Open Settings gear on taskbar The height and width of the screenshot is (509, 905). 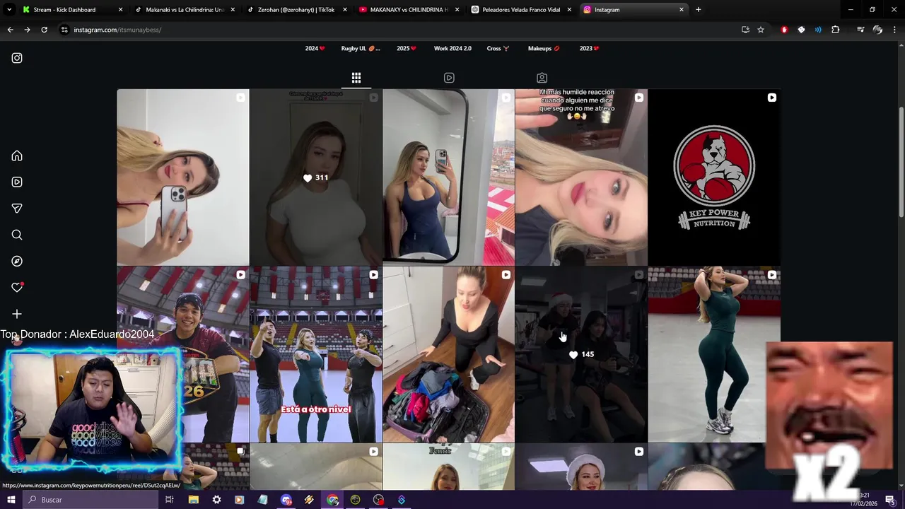click(216, 500)
